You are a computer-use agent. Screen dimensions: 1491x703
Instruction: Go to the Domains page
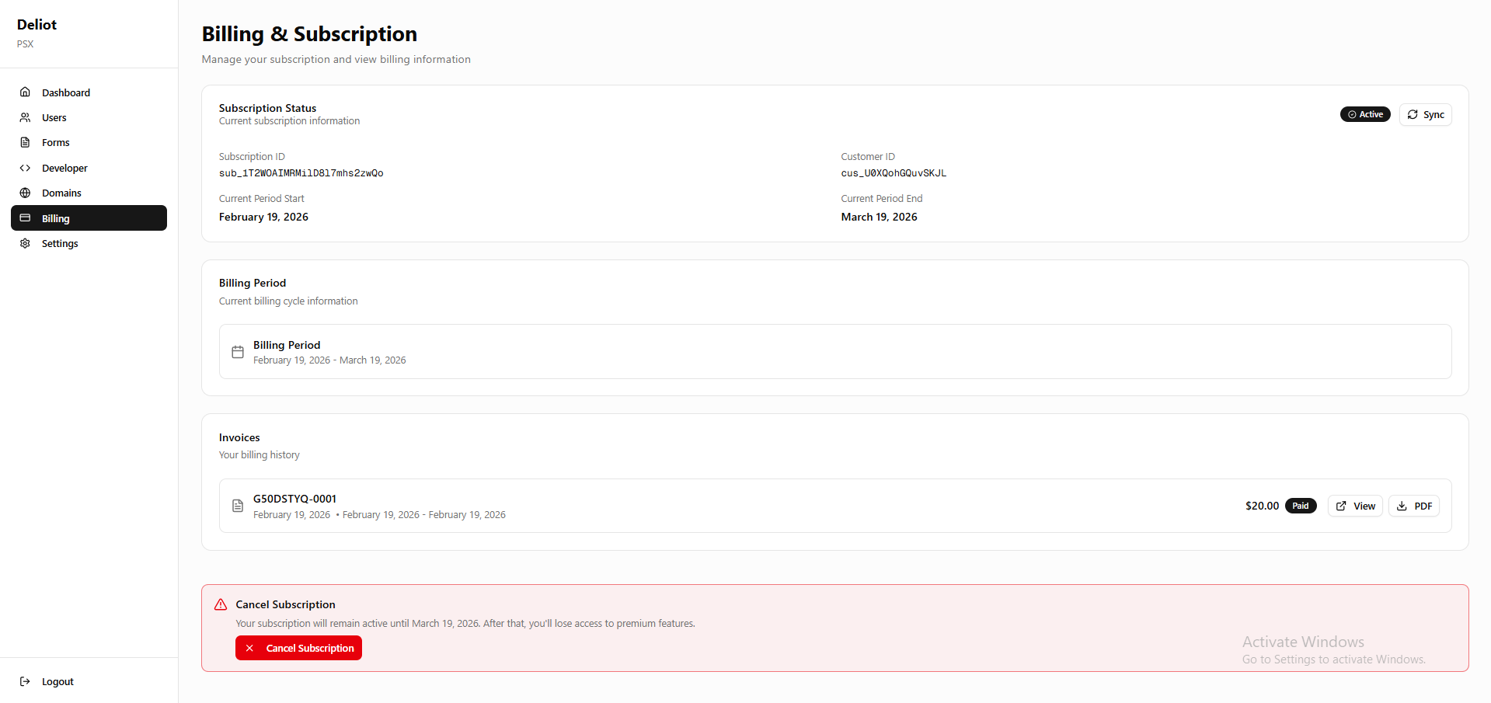pos(61,193)
